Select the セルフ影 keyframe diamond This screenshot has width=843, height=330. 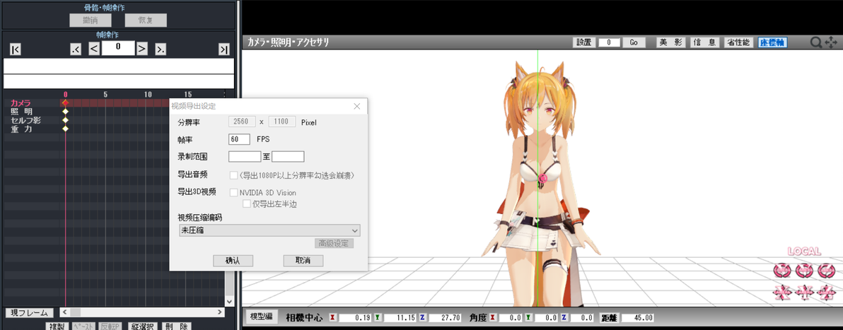[66, 120]
